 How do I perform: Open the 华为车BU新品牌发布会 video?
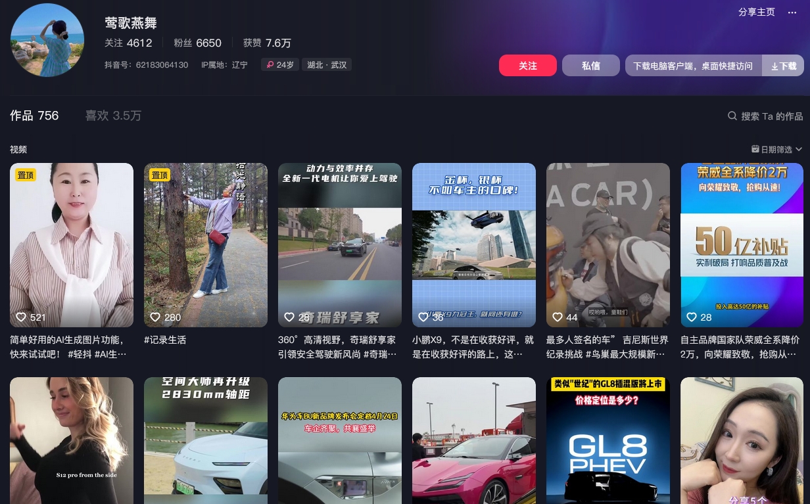pyautogui.click(x=340, y=440)
